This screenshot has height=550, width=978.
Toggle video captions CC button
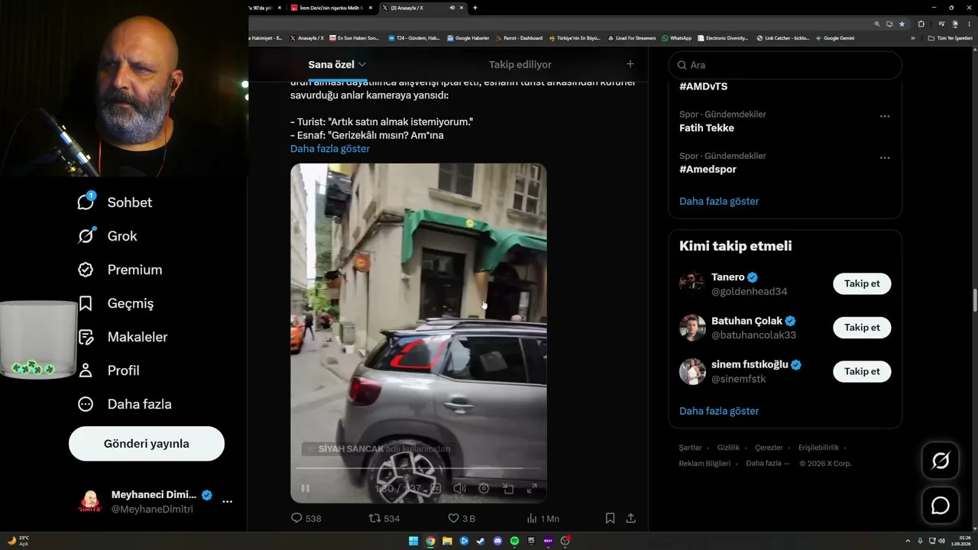click(x=436, y=488)
